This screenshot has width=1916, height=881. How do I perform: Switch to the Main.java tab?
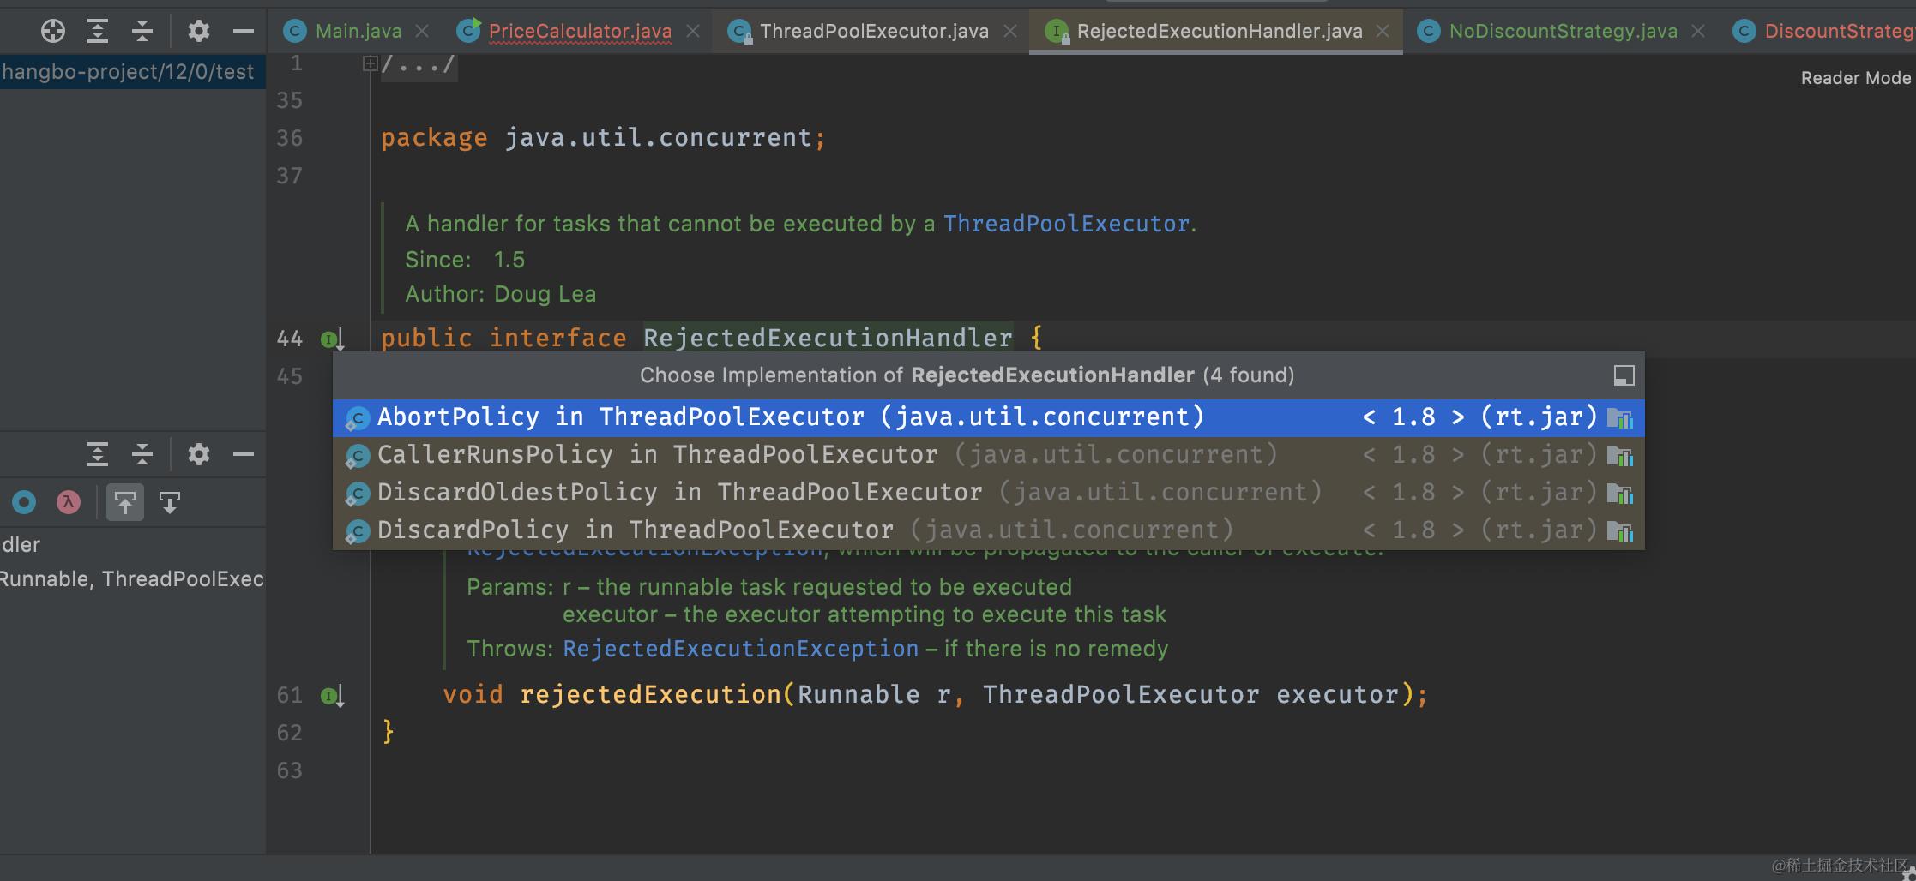click(358, 32)
